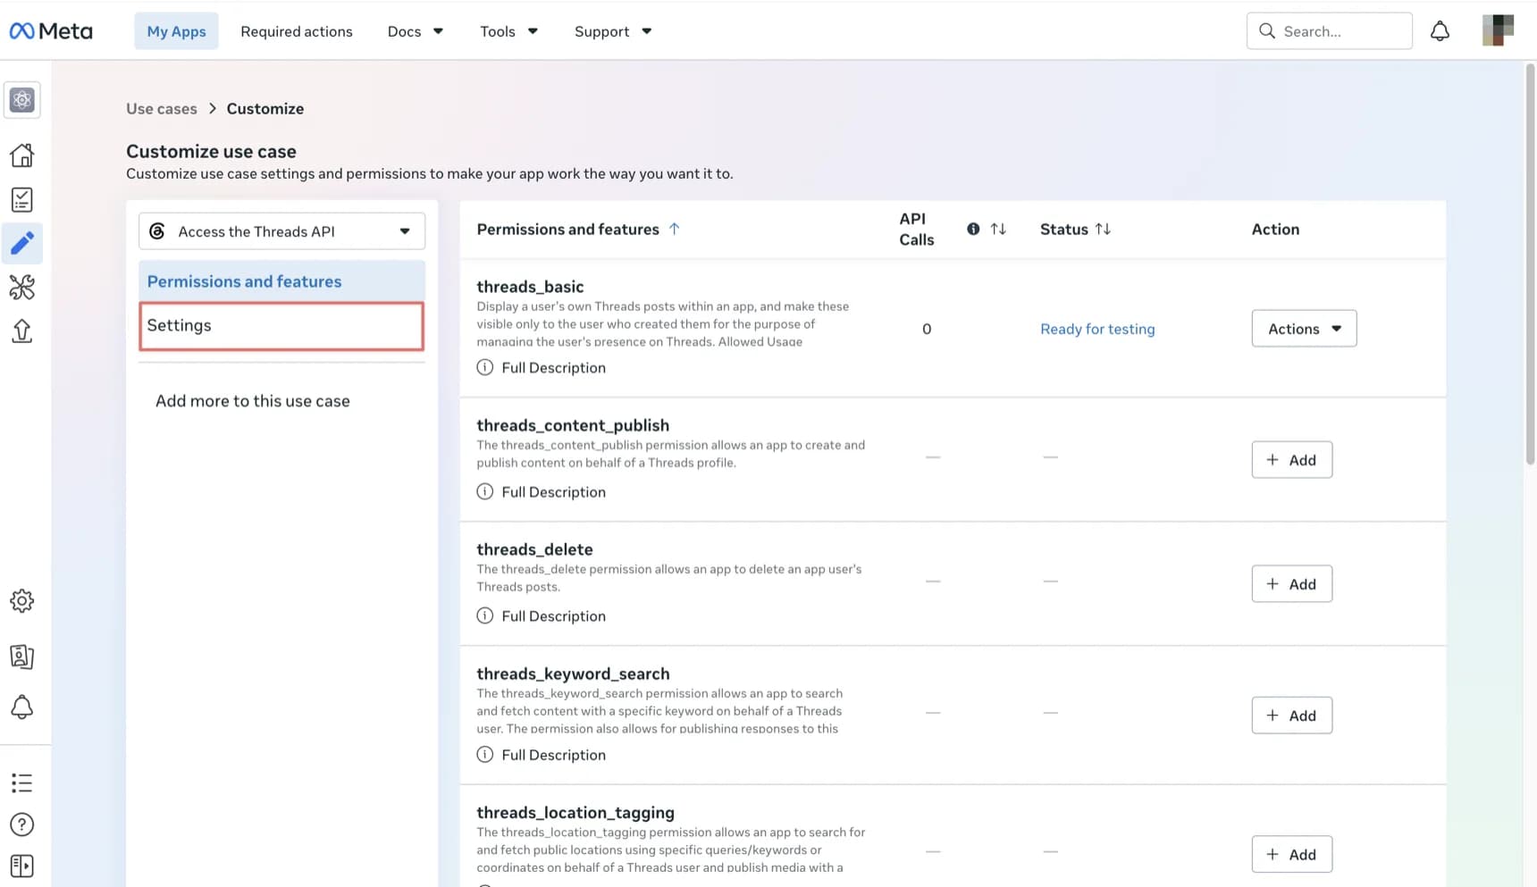Open the Access the Threads API dropdown
This screenshot has height=887, width=1537.
[281, 231]
